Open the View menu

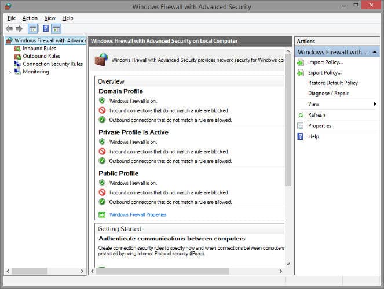50,18
